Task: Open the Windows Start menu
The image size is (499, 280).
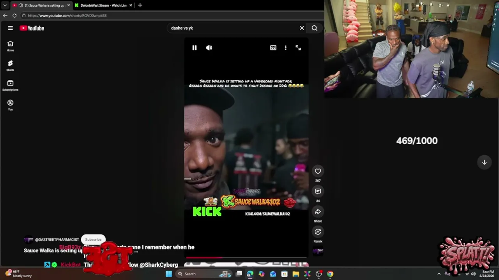Action: point(169,274)
